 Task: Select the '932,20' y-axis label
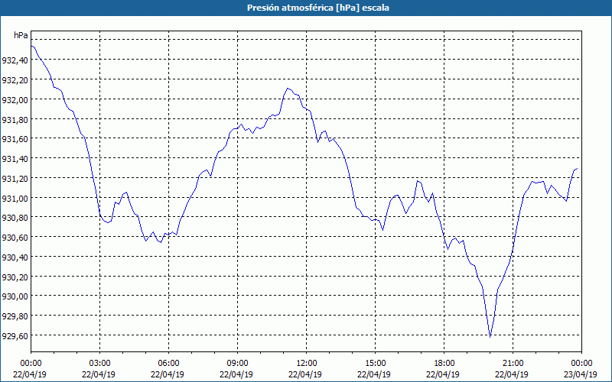(x=15, y=79)
